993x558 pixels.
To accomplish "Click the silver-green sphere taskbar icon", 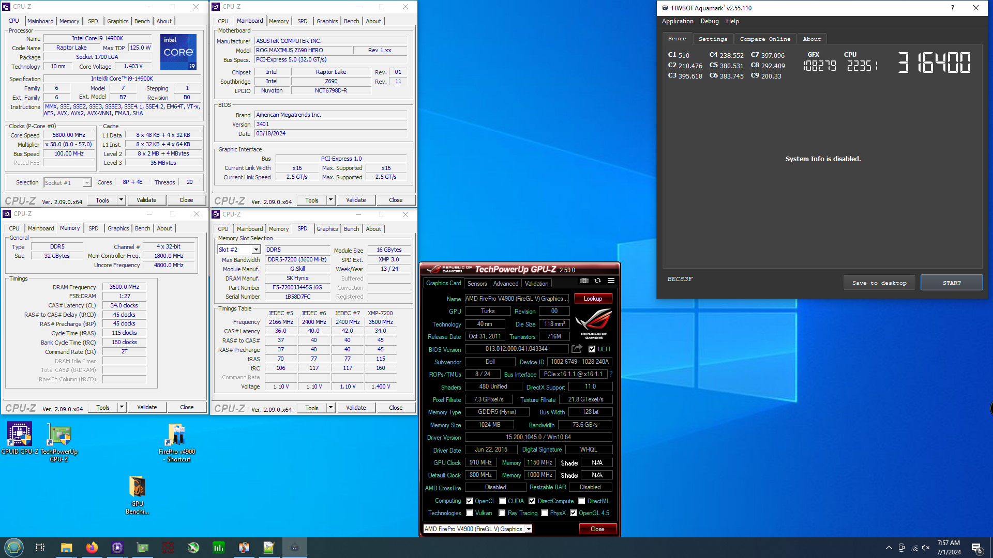I will [193, 548].
